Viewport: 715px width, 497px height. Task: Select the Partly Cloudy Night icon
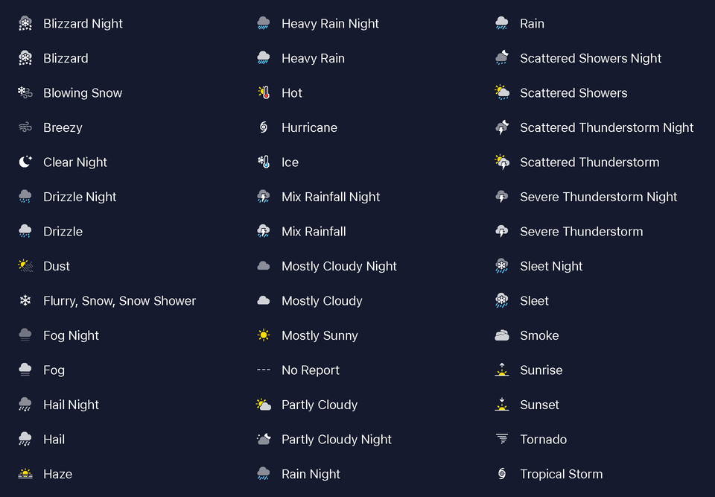coord(264,439)
